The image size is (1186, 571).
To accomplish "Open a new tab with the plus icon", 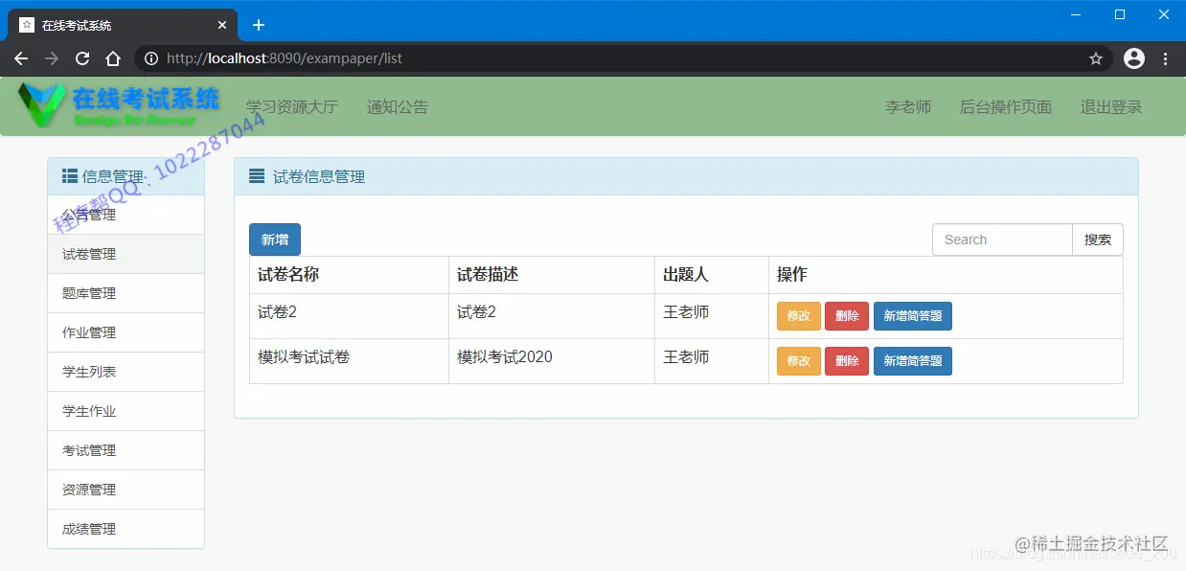I will click(258, 25).
